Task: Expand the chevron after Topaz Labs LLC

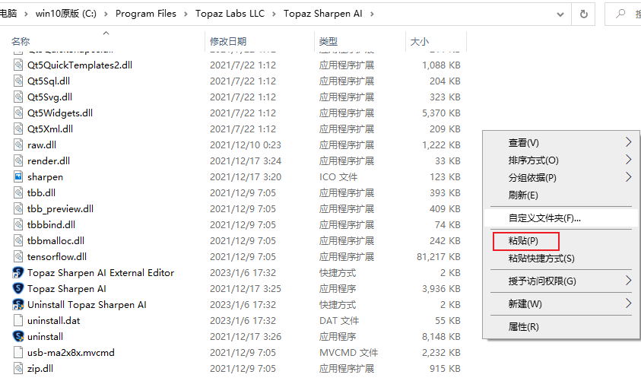Action: coord(274,14)
